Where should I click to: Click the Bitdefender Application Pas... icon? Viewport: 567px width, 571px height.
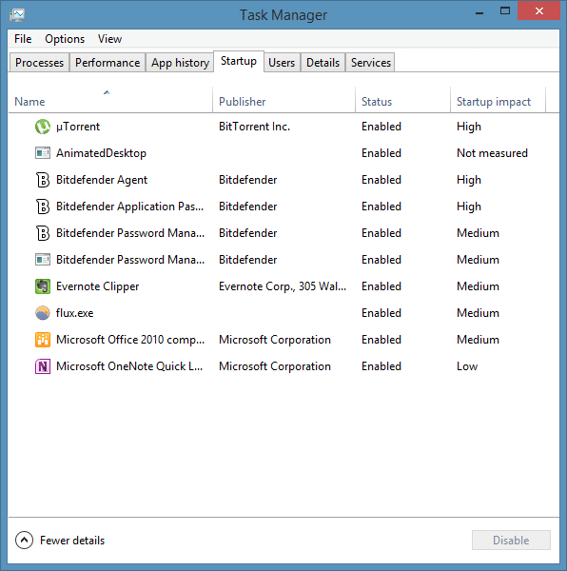[43, 207]
